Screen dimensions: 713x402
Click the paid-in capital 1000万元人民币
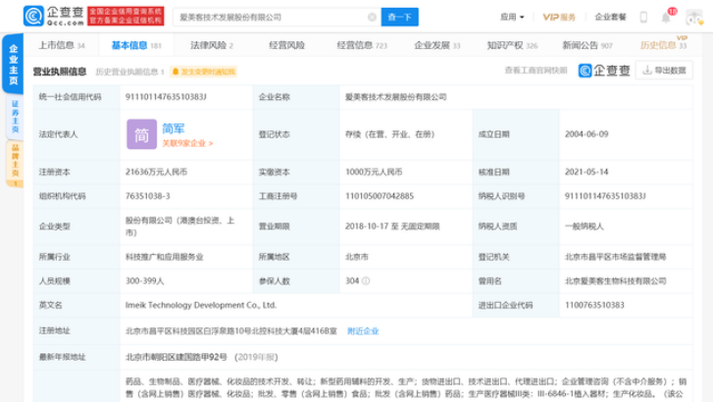(x=374, y=172)
